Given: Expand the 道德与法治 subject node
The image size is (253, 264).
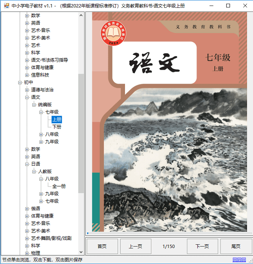Looking at the screenshot, I should pos(27,90).
